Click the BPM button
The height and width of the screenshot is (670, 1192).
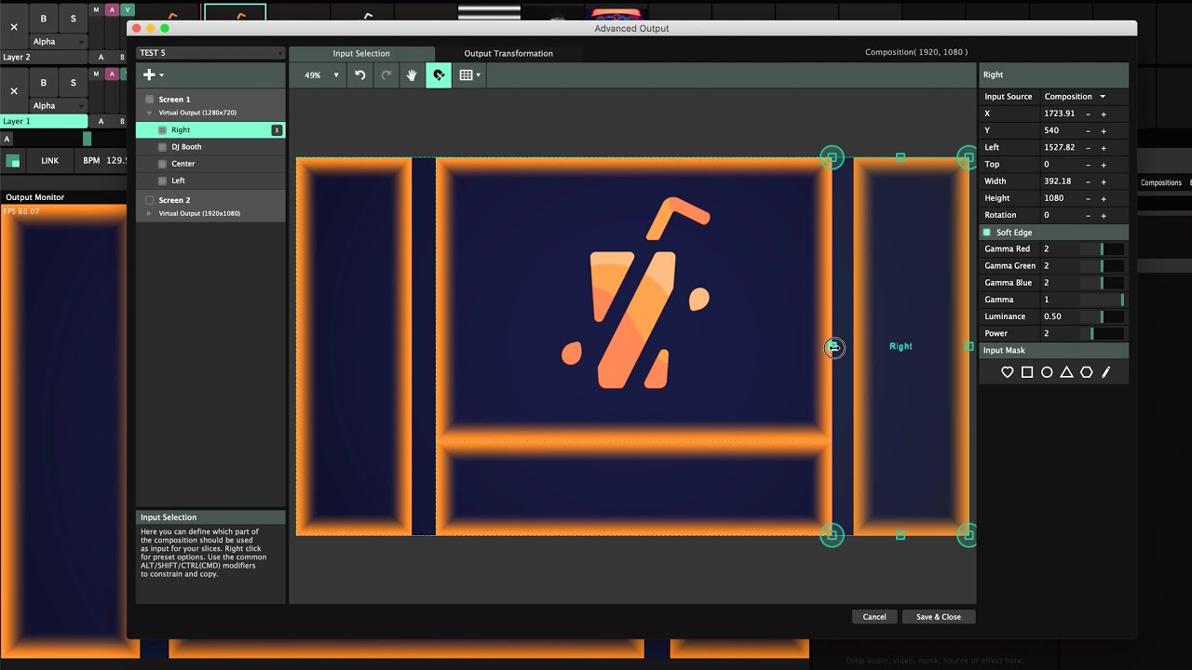click(91, 161)
